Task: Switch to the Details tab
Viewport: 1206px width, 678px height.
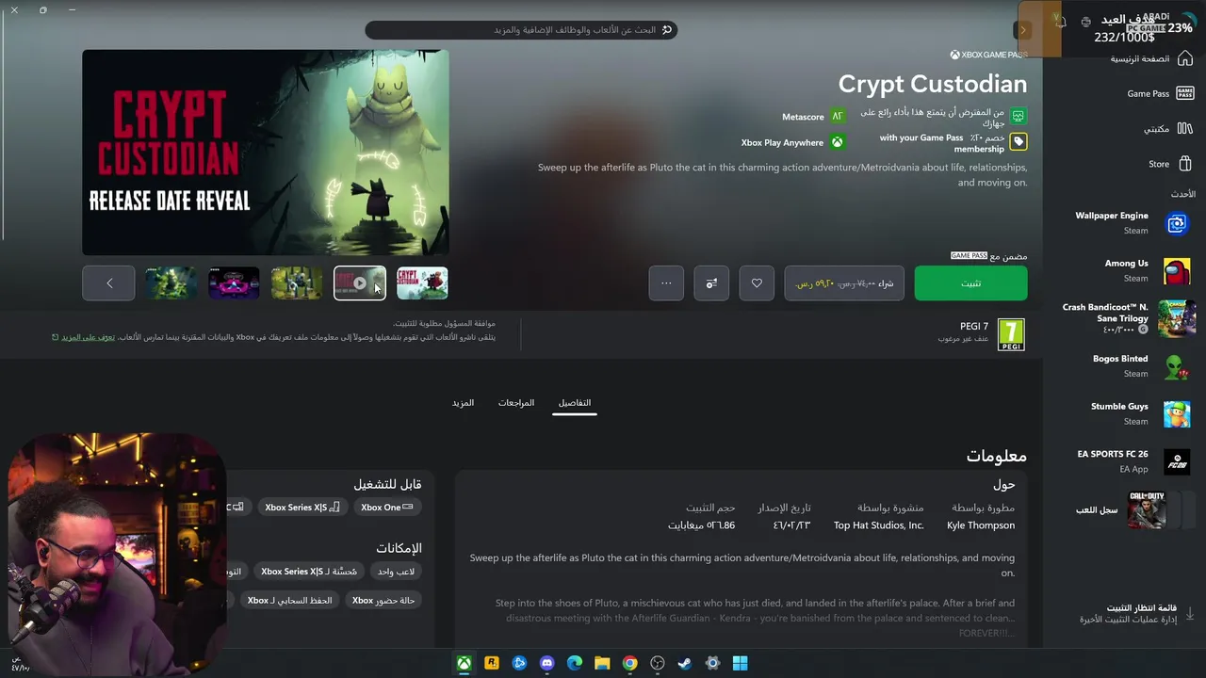Action: point(575,403)
